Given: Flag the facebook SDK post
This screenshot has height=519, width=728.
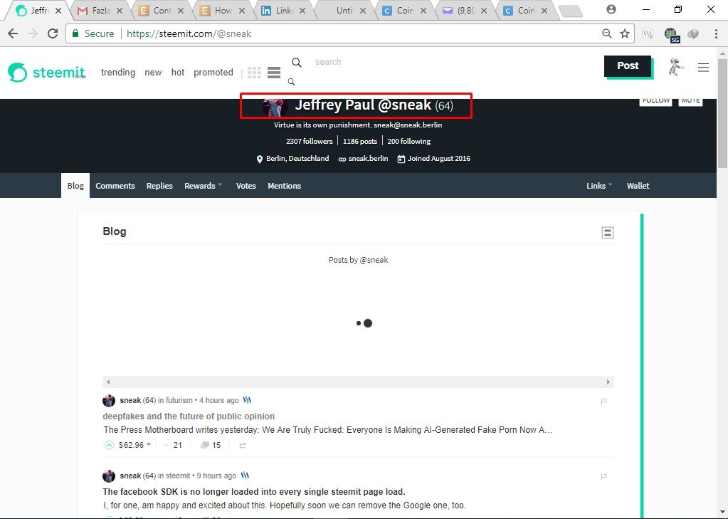Looking at the screenshot, I should [603, 476].
